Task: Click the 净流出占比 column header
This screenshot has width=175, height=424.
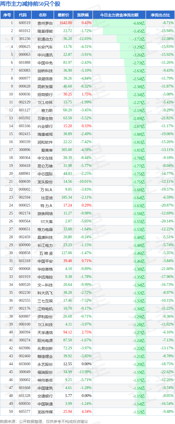Action: point(160,15)
